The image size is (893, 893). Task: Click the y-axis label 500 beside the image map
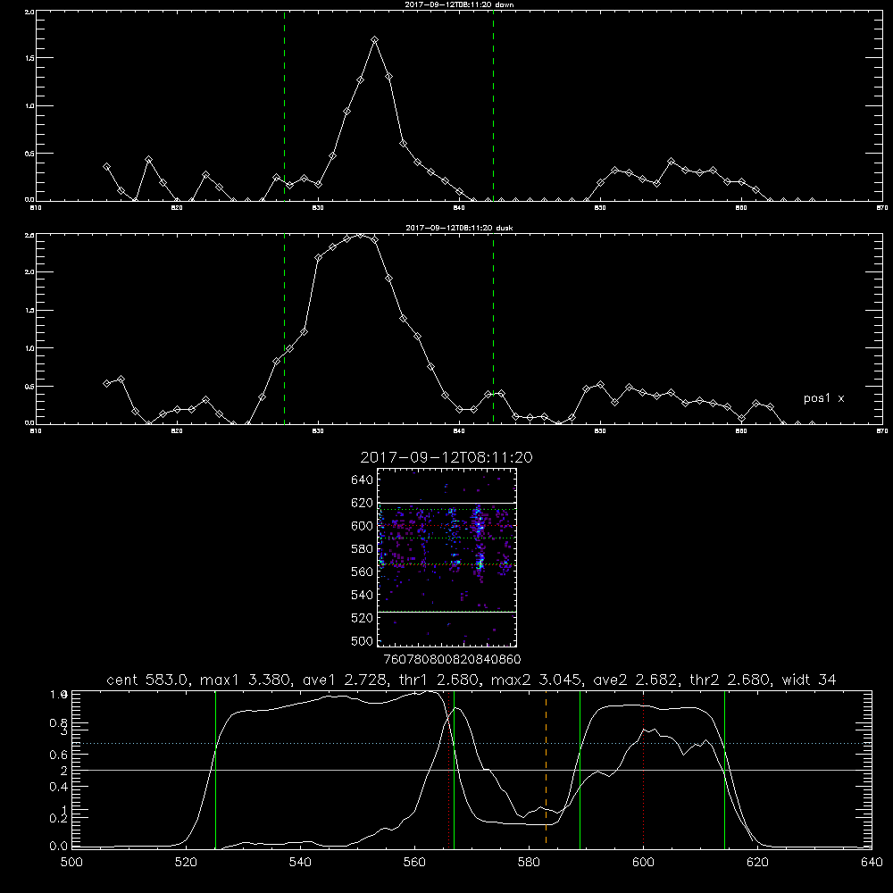pos(363,640)
